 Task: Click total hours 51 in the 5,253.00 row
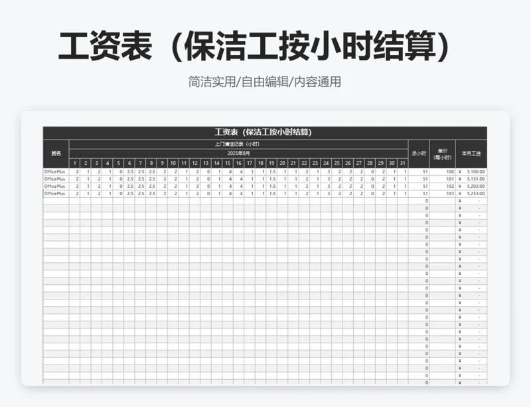419,193
